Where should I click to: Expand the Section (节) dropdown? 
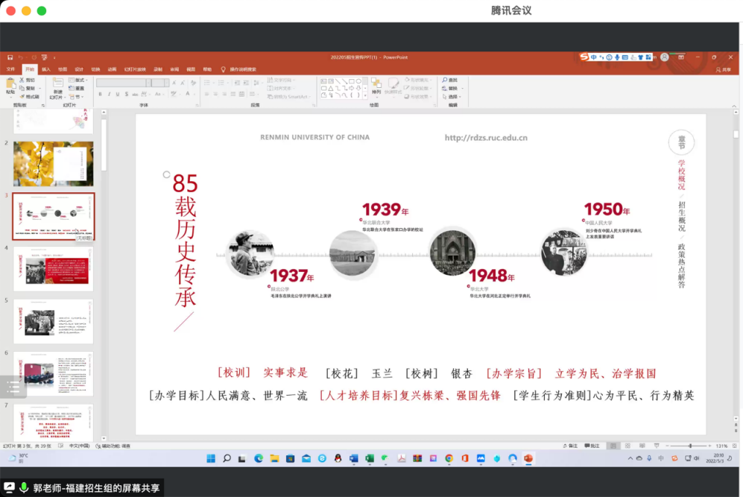pyautogui.click(x=76, y=97)
